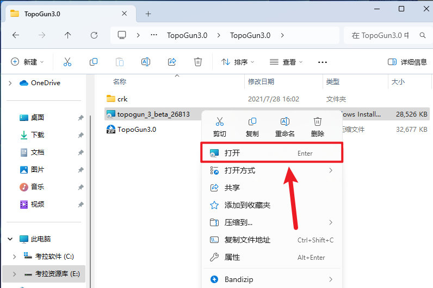The image size is (433, 288).
Task: Click the toolbar trash delete icon
Action: tap(197, 62)
